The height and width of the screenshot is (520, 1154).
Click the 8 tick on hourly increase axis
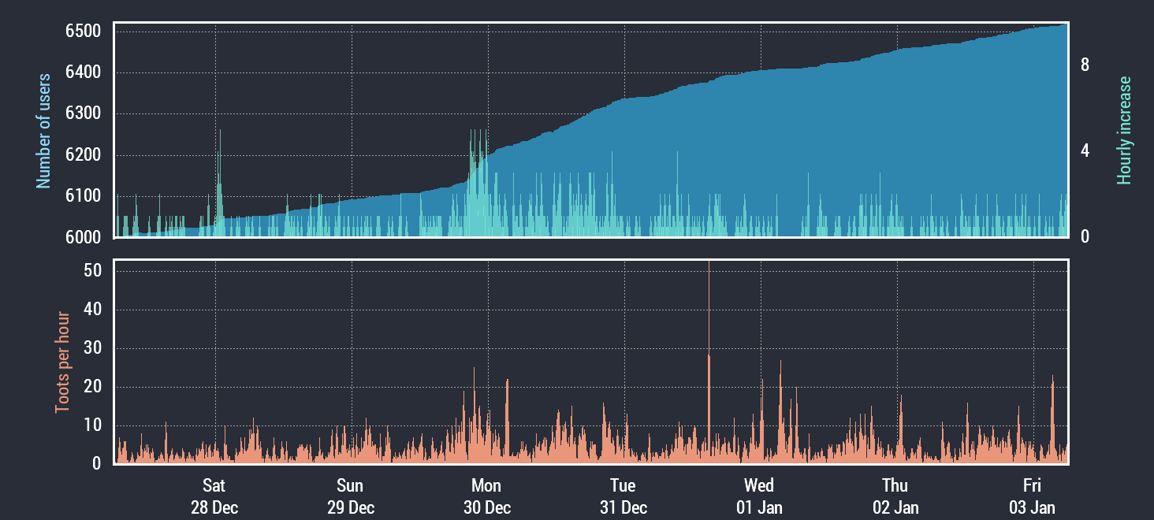coord(1085,65)
